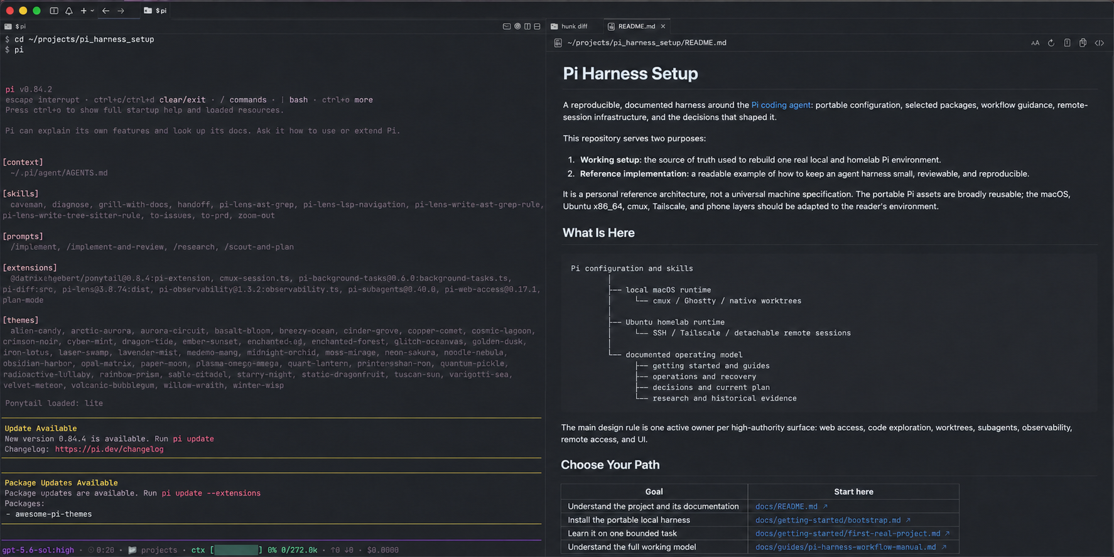Image resolution: width=1114 pixels, height=557 pixels.
Task: Close the README.md tab
Action: pyautogui.click(x=662, y=26)
